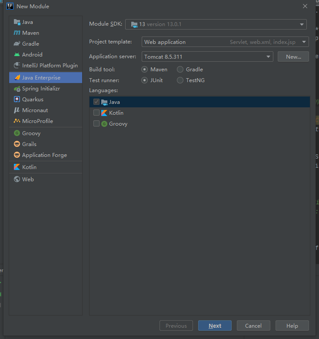Open the Project template dropdown arrow

304,42
